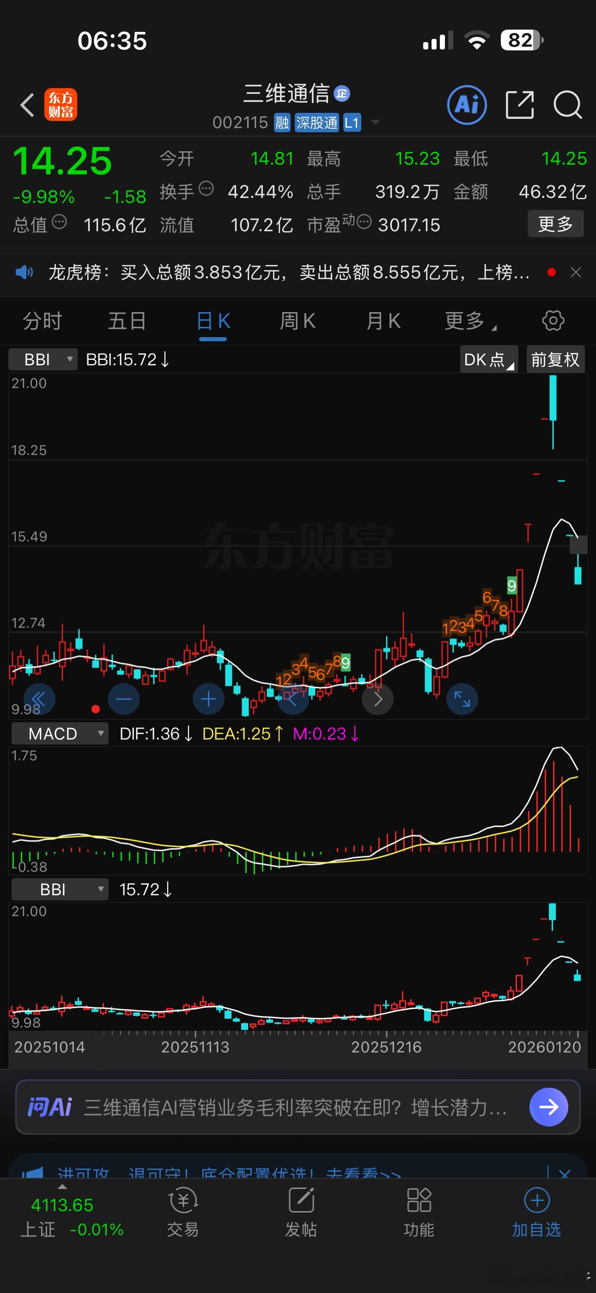
Task: Switch to the 五日 tab
Action: tap(127, 321)
